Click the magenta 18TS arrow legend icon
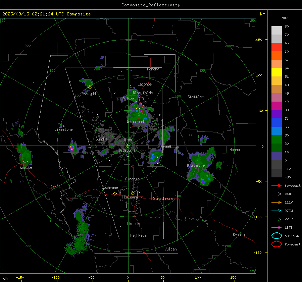The image size is (302, 282). click(276, 228)
